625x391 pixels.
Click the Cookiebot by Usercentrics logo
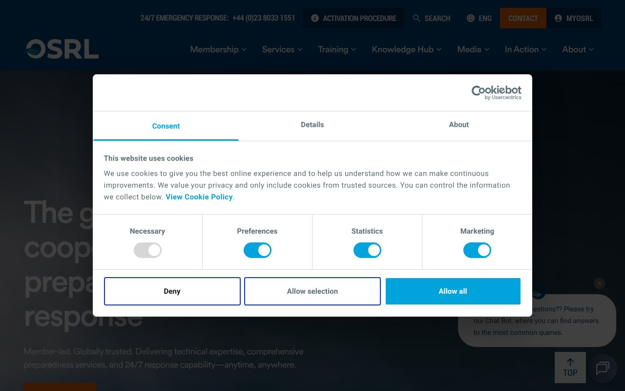496,92
